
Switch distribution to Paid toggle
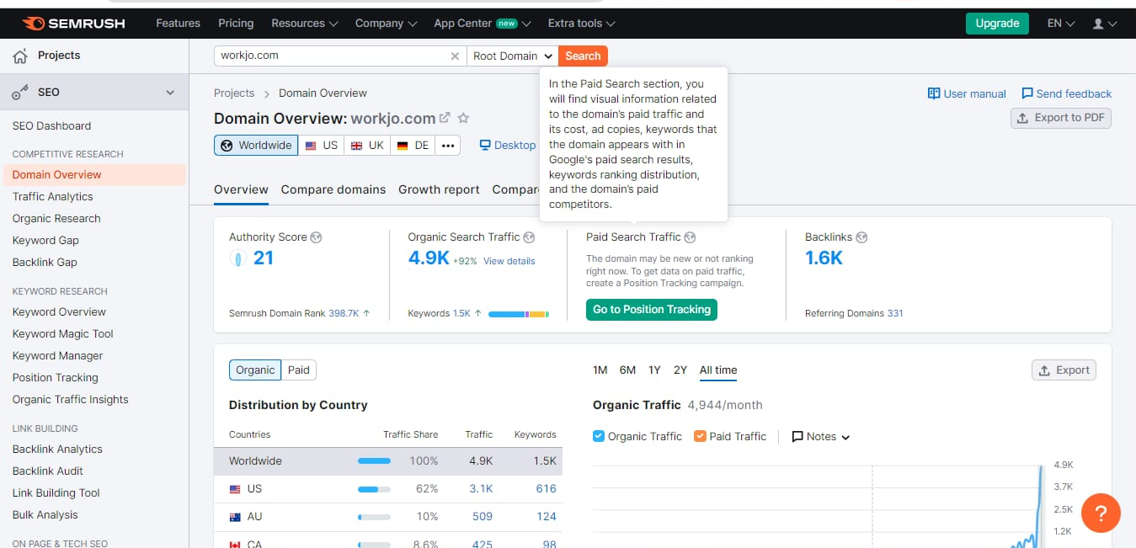point(299,370)
